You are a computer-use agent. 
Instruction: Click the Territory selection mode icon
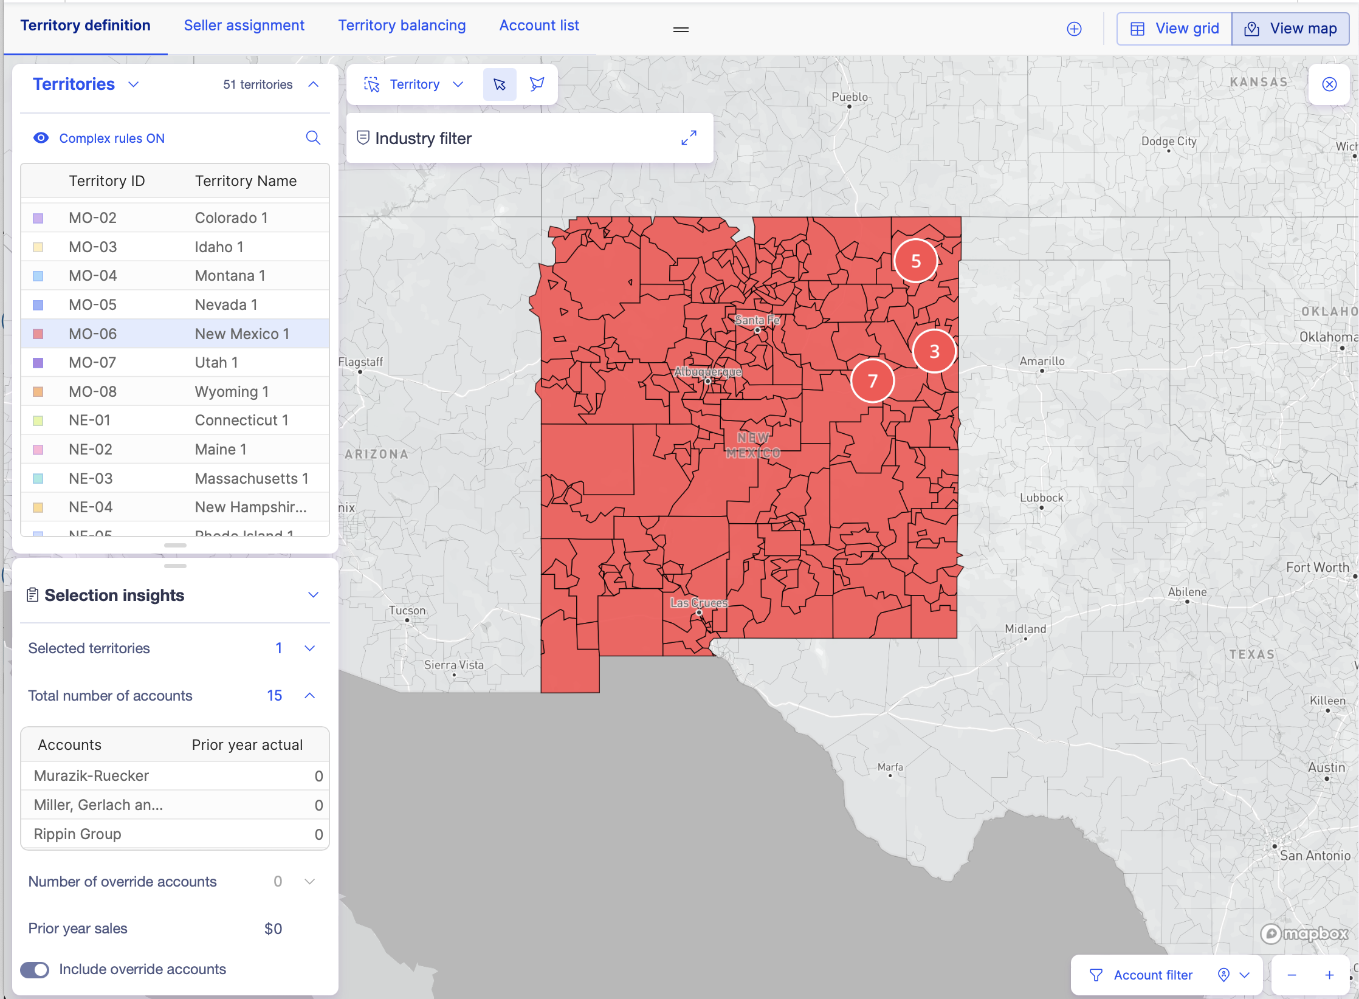pos(371,84)
